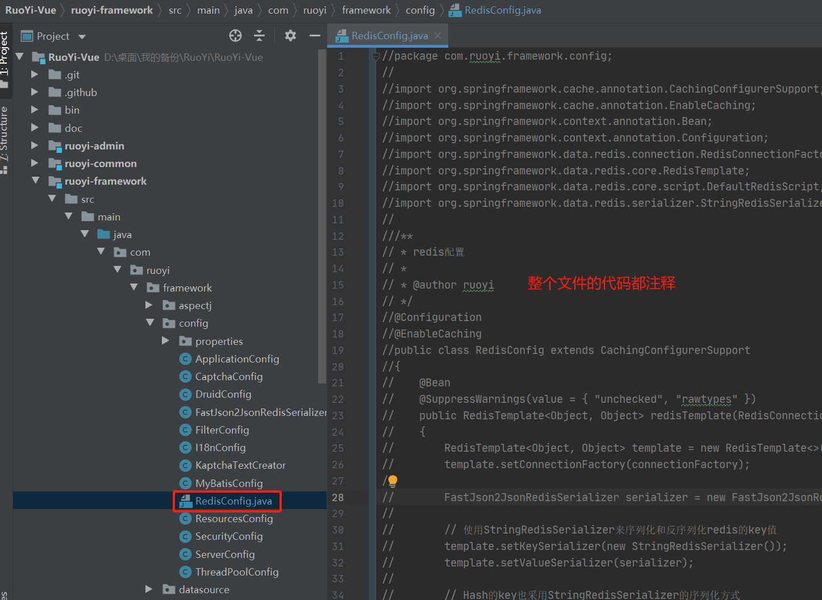Click the DruidConfig class icon
822x600 pixels.
click(x=185, y=394)
